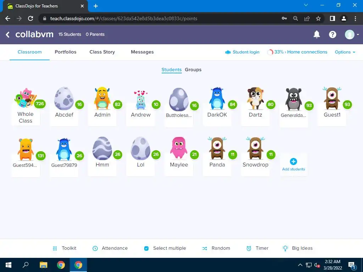Open the Messages tab
The height and width of the screenshot is (272, 363).
142,52
